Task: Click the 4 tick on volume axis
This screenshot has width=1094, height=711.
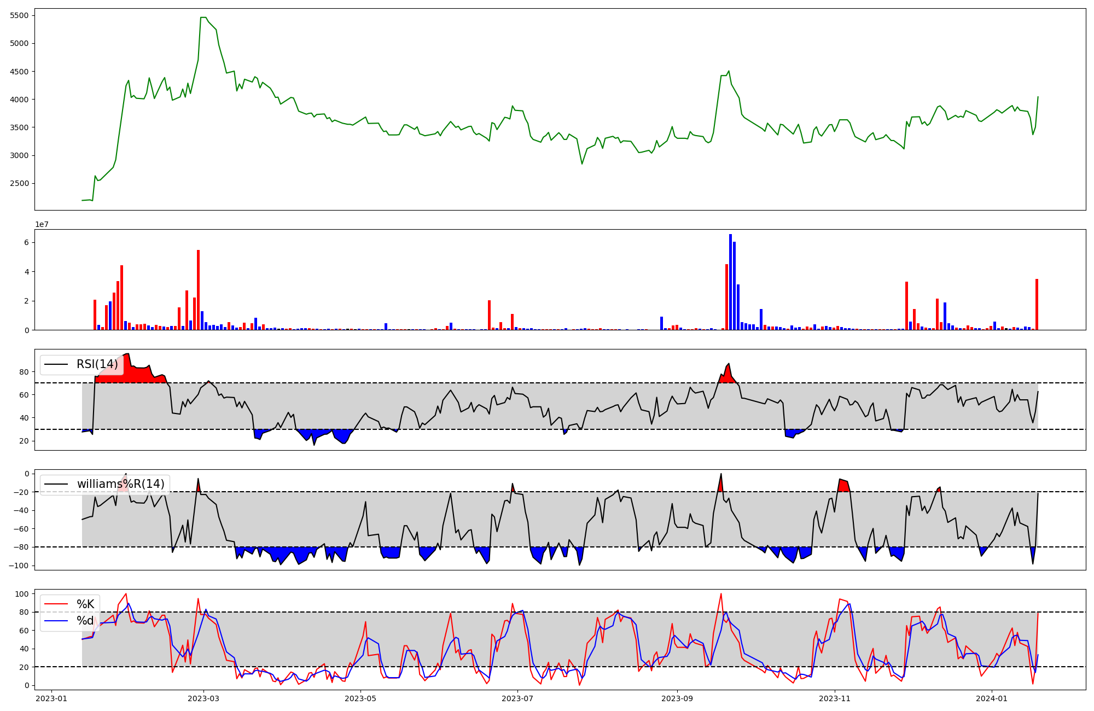Action: tap(26, 272)
